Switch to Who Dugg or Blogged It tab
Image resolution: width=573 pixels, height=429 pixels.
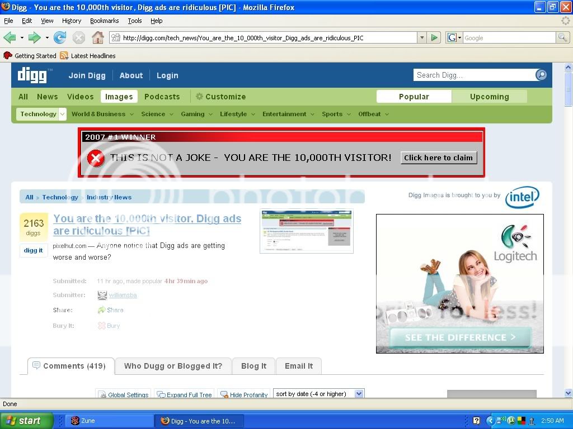tap(173, 366)
